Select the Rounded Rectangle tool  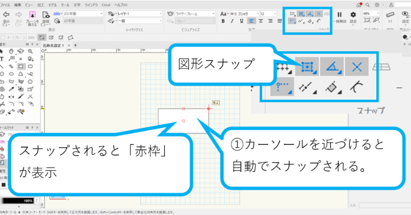click(31, 67)
